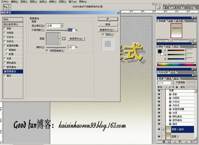Switch to the 动作 Actions tab
The width and height of the screenshot is (199, 145).
click(x=173, y=72)
